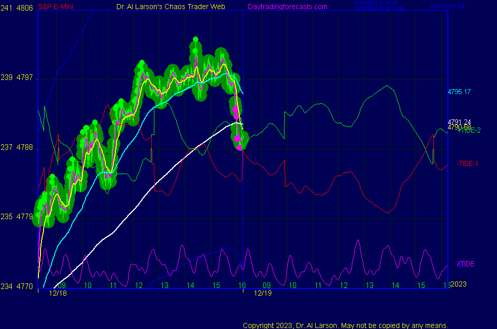
Task: Open the Daytradingforecasts.com link text
Action: coord(287,7)
